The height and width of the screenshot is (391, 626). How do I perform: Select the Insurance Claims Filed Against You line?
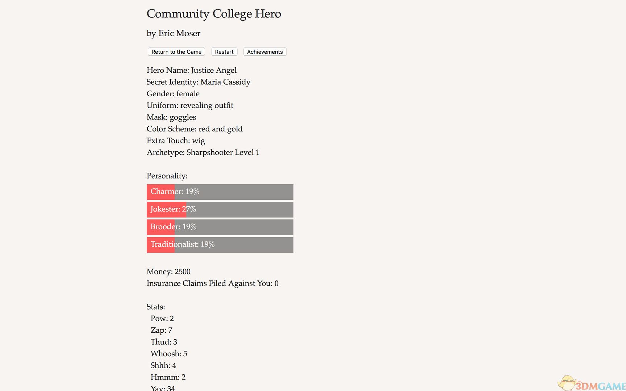(x=213, y=283)
